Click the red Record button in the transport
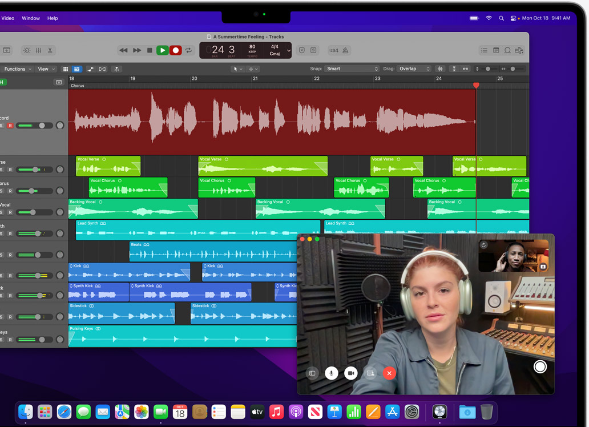Screen dimensions: 589x427 pyautogui.click(x=176, y=50)
